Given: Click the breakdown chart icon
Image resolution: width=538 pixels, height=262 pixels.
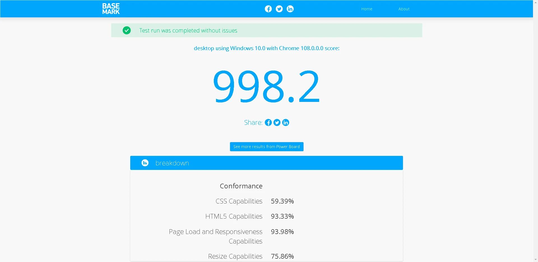Looking at the screenshot, I should coord(145,163).
